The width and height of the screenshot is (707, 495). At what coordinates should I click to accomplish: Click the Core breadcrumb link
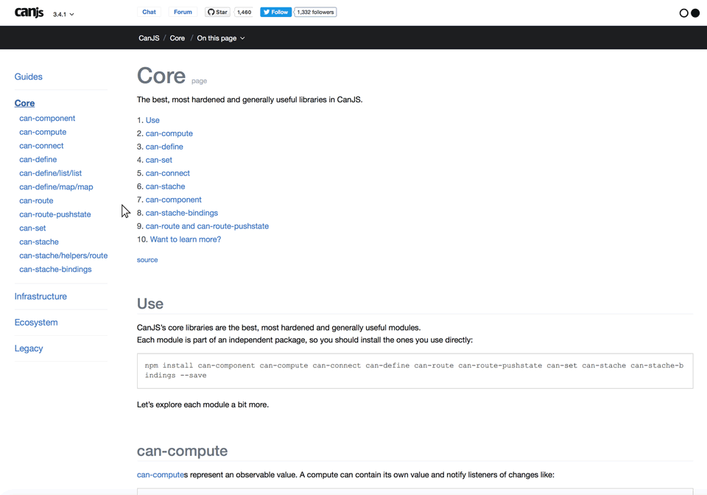click(x=177, y=38)
